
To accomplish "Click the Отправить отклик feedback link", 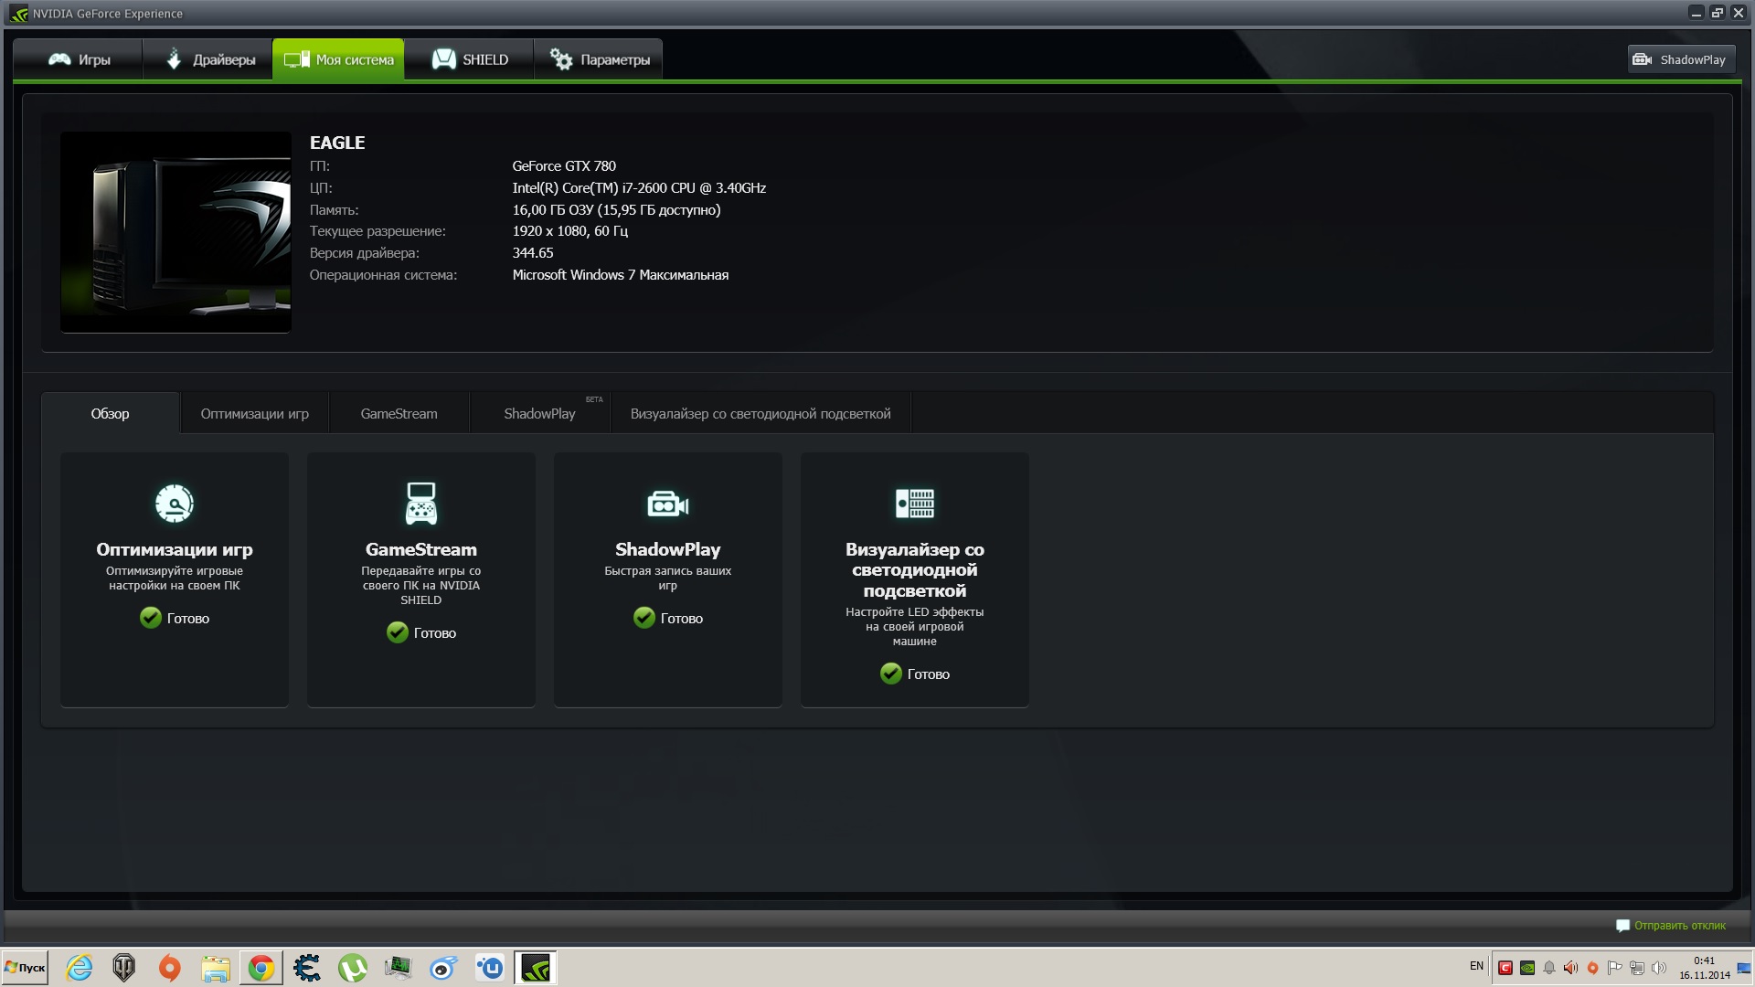I will click(x=1679, y=926).
